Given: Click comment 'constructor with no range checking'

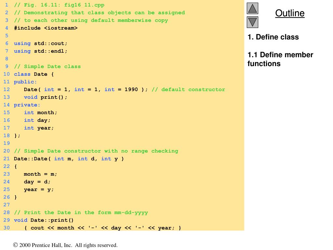Looking at the screenshot, I should pos(121,151).
